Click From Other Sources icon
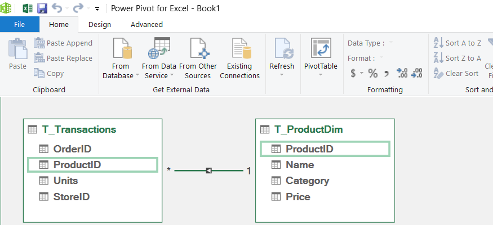 tap(199, 48)
